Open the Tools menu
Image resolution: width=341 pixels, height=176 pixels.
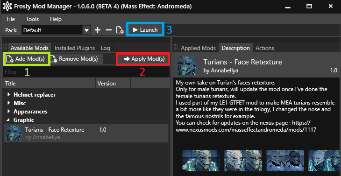pyautogui.click(x=32, y=19)
